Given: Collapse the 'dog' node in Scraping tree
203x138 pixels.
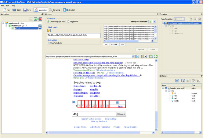Looking at the screenshot, I should [166, 26].
